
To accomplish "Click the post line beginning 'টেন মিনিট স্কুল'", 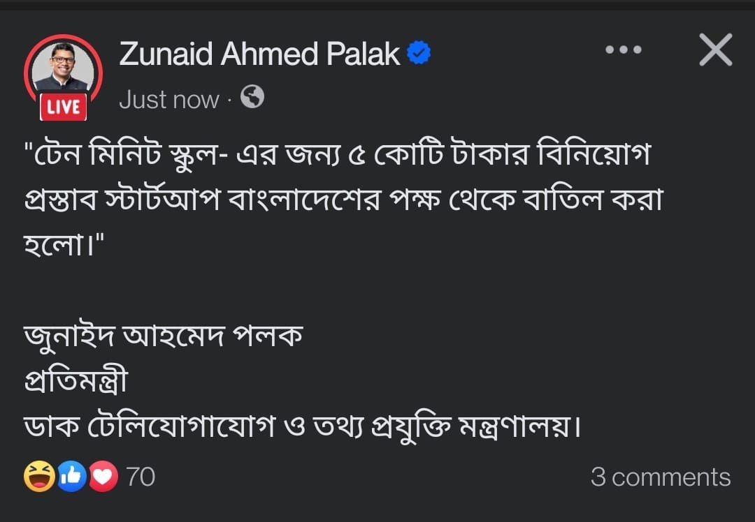I will [x=337, y=154].
